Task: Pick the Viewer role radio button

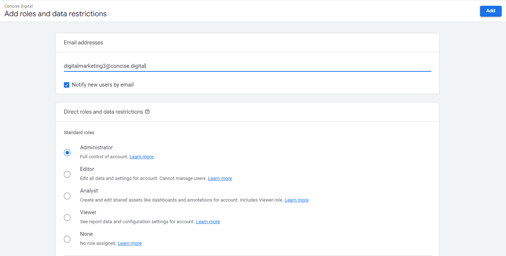Action: [67, 217]
